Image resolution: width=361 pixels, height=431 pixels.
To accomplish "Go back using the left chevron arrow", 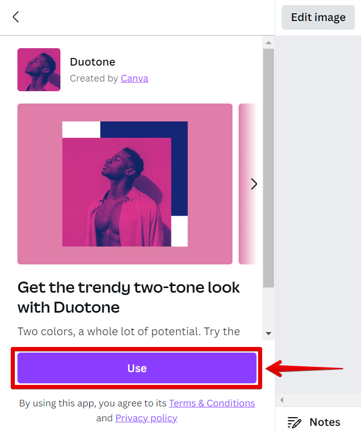I will pyautogui.click(x=16, y=17).
